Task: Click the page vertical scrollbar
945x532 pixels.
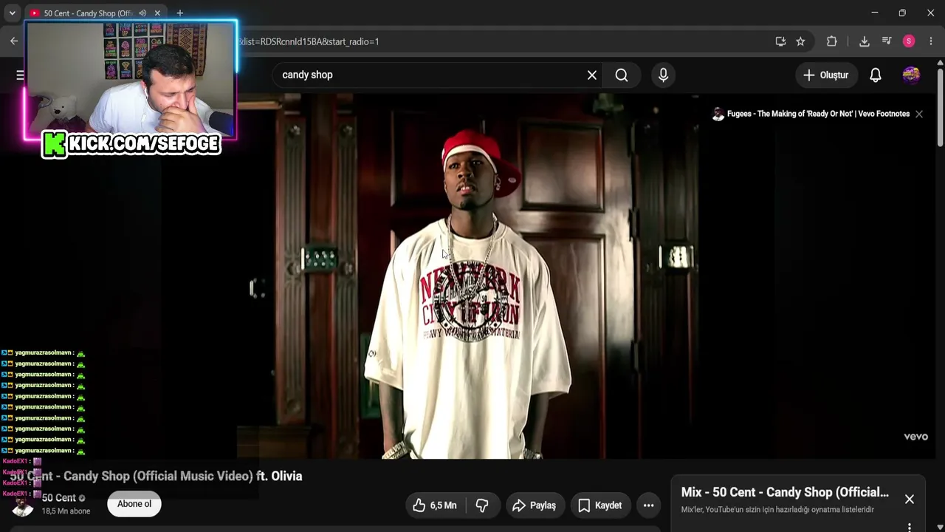Action: point(940,108)
